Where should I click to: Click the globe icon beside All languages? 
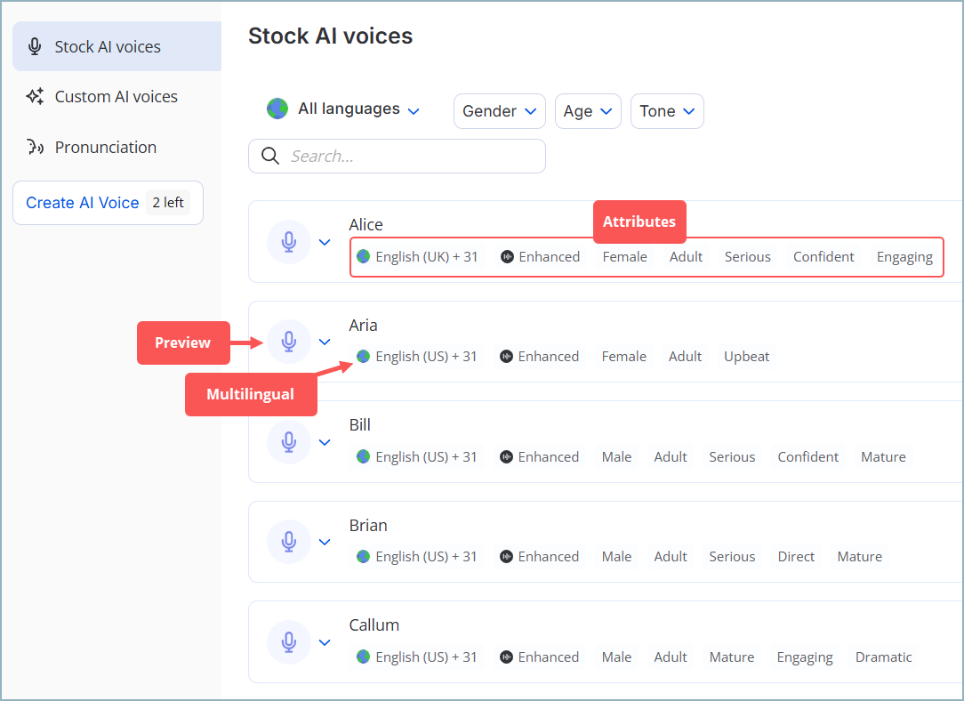pyautogui.click(x=277, y=109)
